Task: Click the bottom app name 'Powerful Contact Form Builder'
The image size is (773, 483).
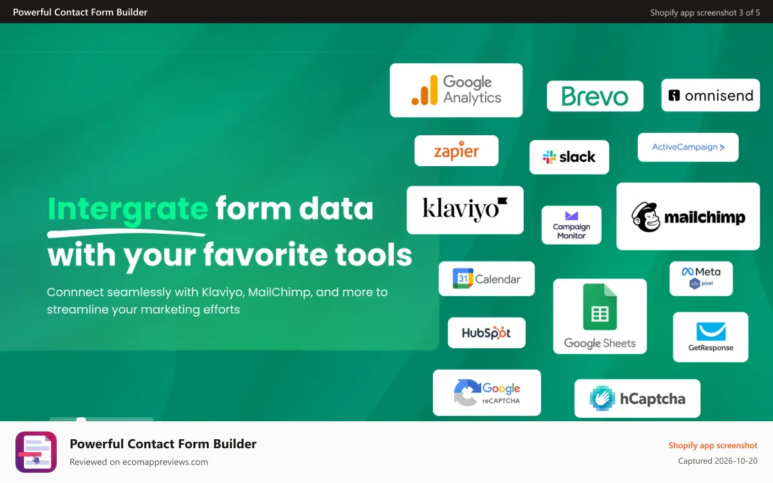Action: (x=163, y=444)
